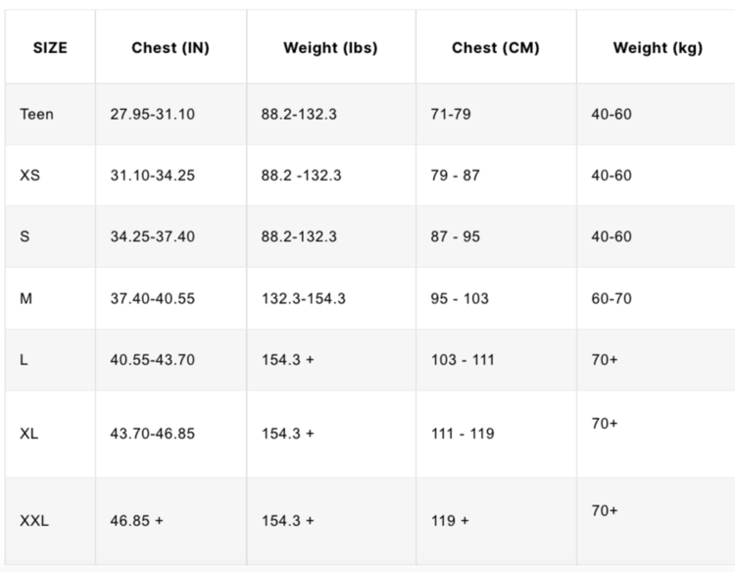Click the 119 + chest centimeters cell
The image size is (735, 572).
point(450,521)
